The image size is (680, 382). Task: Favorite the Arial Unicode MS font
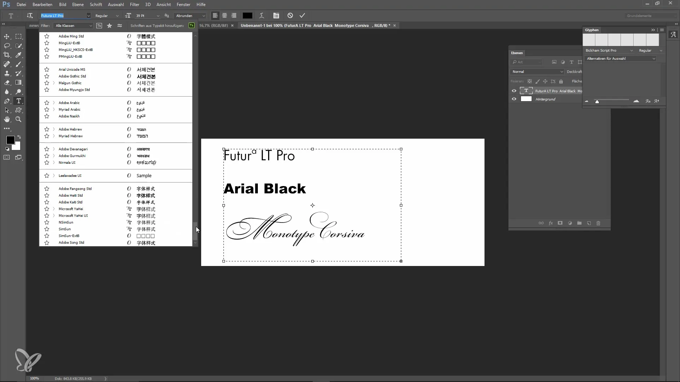coord(47,69)
